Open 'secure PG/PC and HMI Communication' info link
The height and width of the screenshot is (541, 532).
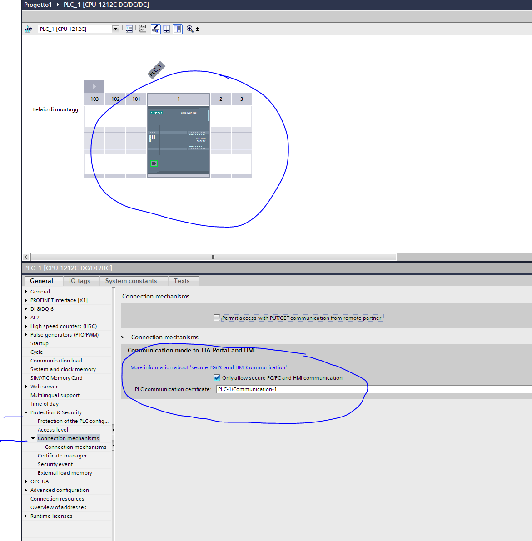[208, 367]
